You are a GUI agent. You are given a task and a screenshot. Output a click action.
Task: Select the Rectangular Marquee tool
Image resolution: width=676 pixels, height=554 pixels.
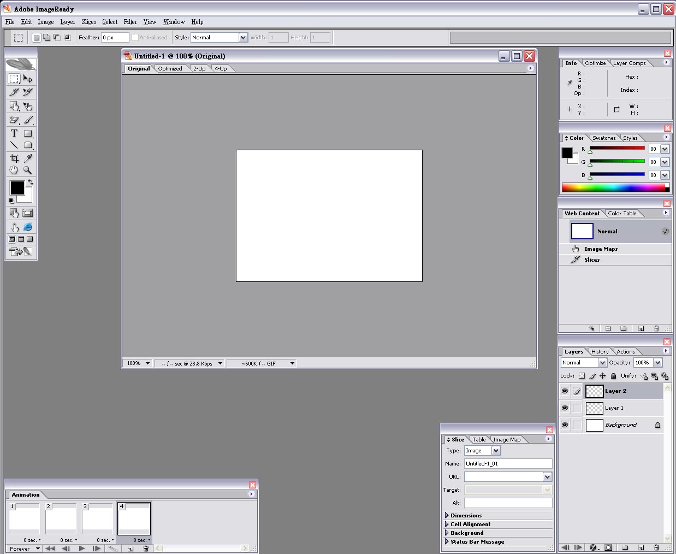[x=14, y=79]
